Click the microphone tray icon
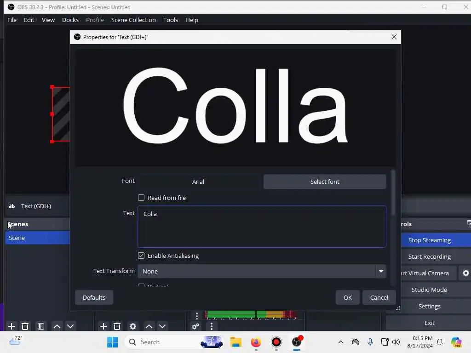The image size is (471, 353). point(370,342)
